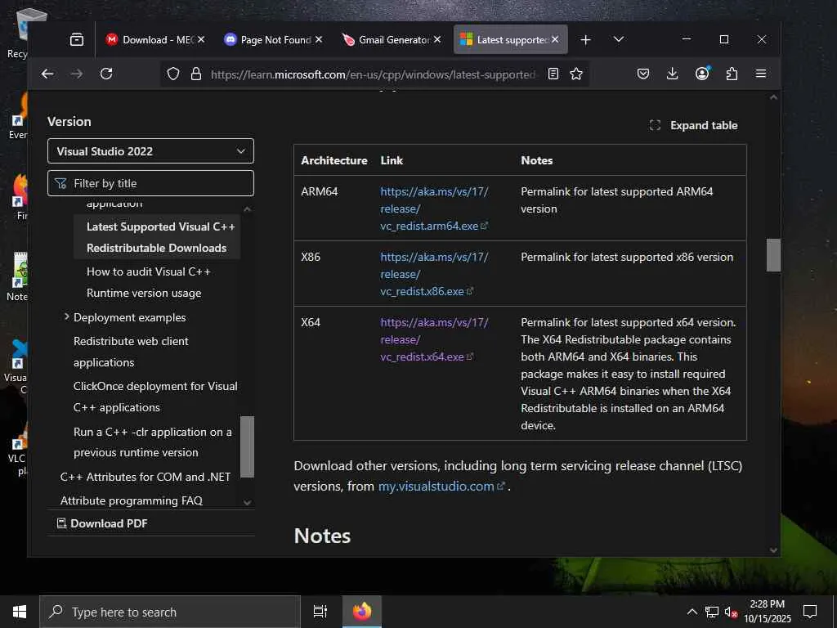Open Windows Start menu
Image resolution: width=837 pixels, height=628 pixels.
pos(20,612)
